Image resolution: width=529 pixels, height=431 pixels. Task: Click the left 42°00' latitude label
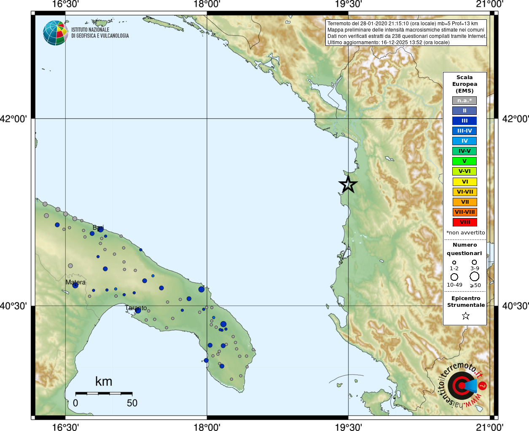pos(13,119)
